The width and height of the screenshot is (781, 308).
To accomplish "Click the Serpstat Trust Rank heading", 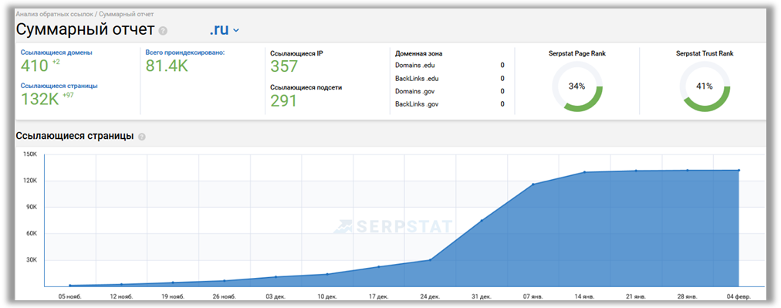I will pyautogui.click(x=705, y=53).
